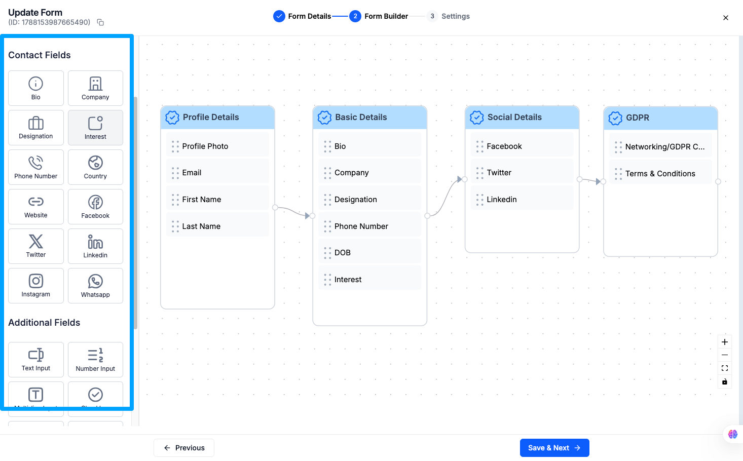
Task: Close the Update Form dialog
Action: 726,18
